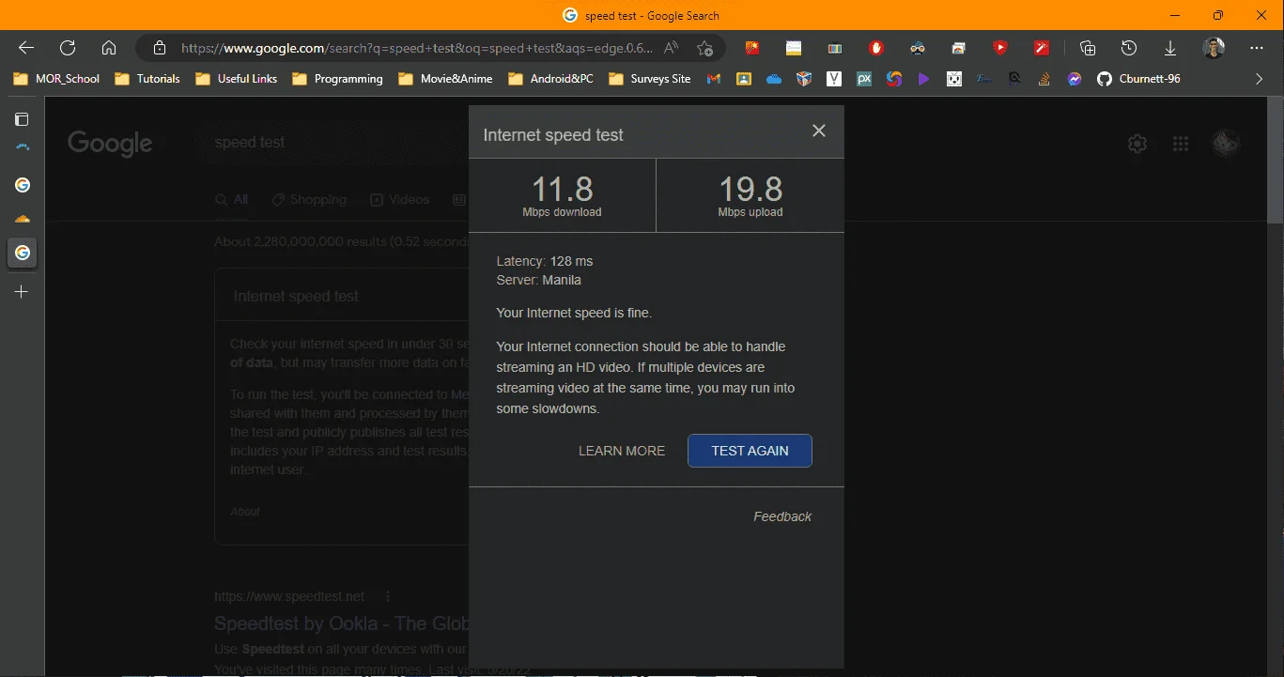Select the Shopping search tab
This screenshot has height=677, width=1284.
tap(309, 199)
